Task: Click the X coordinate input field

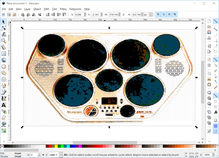Action: pyautogui.click(x=79, y=14)
